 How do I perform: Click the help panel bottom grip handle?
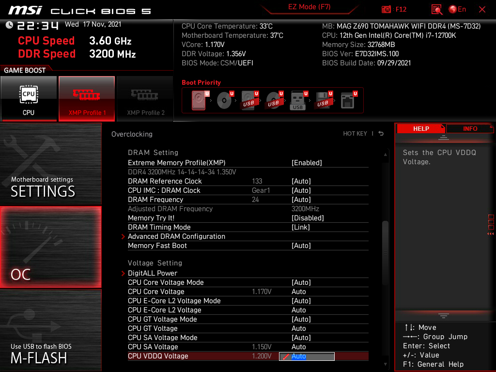click(444, 315)
